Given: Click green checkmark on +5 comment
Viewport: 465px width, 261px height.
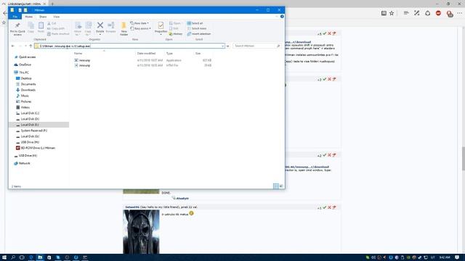Looking at the screenshot, I should tap(325, 33).
